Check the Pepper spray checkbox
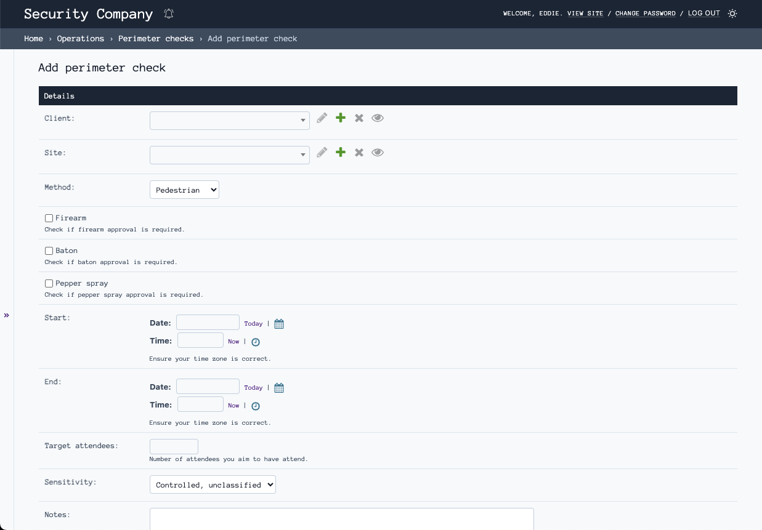 click(x=49, y=283)
